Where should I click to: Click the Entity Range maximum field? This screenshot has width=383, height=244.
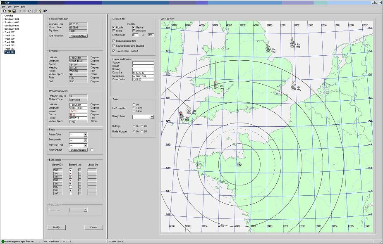[x=151, y=36]
